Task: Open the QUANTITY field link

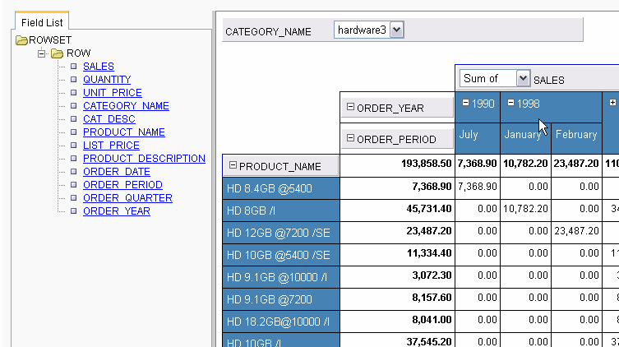Action: pyautogui.click(x=107, y=79)
